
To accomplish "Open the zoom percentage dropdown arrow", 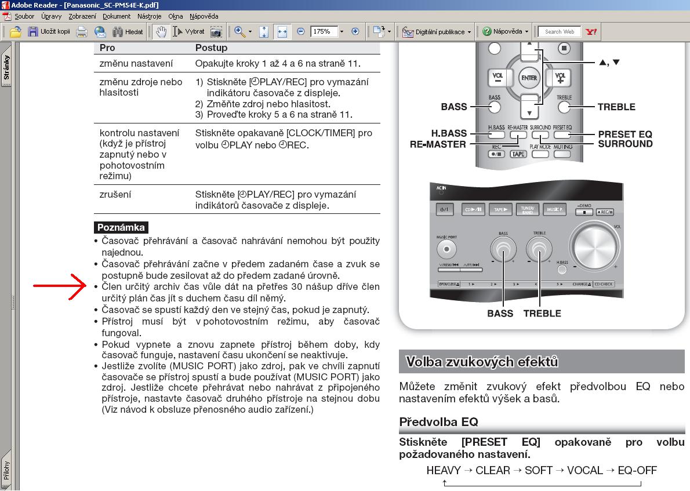I will (x=342, y=32).
